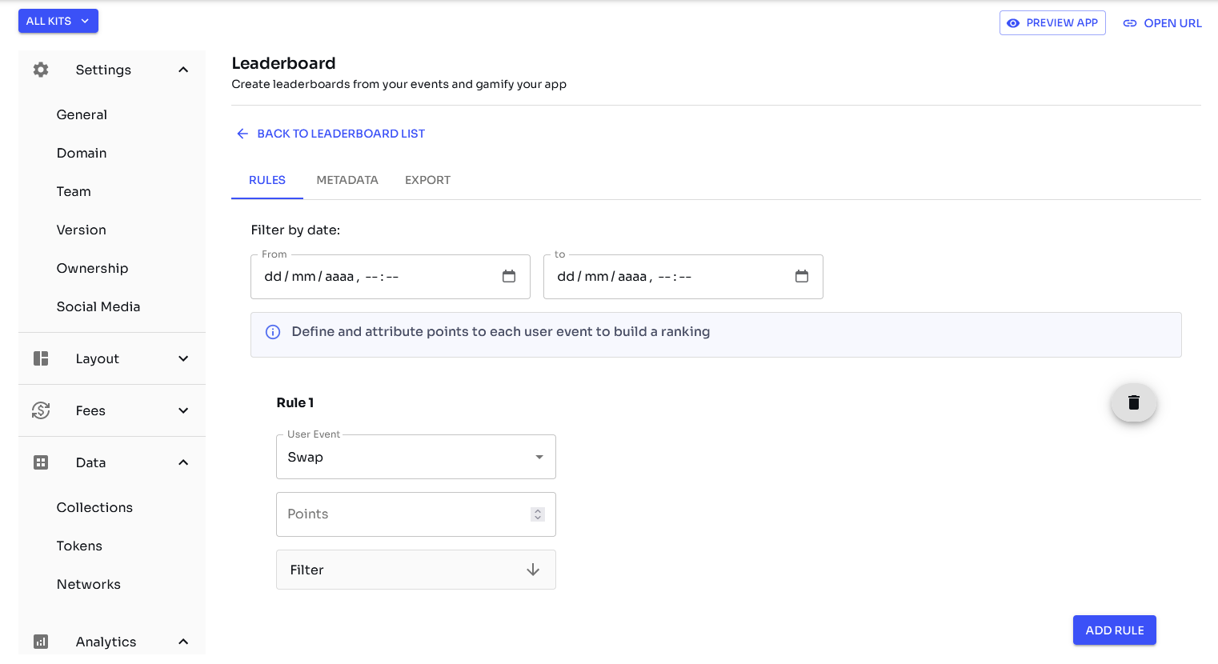Collapse the Settings sidebar section

point(183,70)
